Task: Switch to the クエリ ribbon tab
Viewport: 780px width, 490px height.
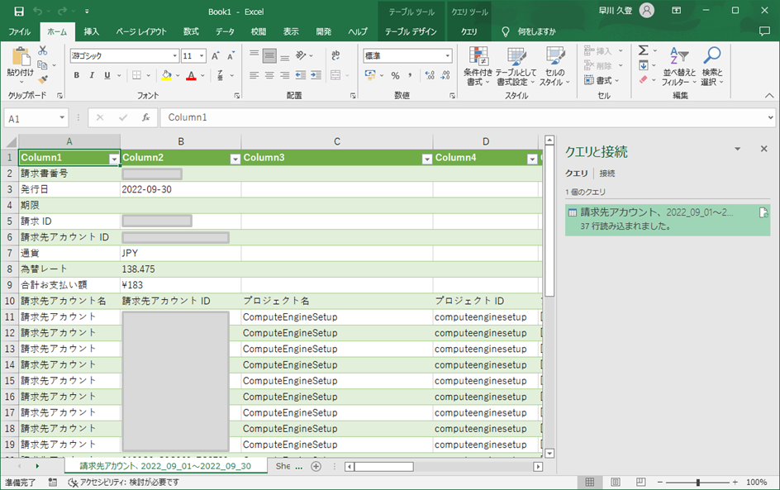Action: pyautogui.click(x=468, y=31)
